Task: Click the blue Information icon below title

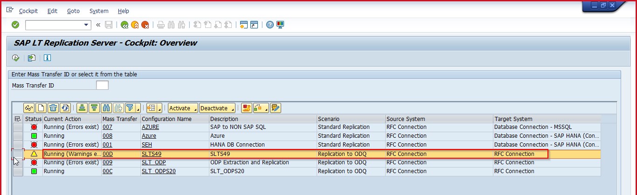Action: click(x=47, y=58)
